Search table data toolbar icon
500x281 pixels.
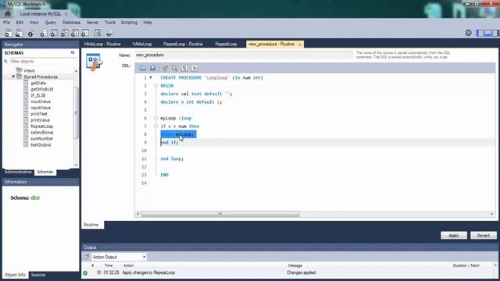[x=97, y=33]
